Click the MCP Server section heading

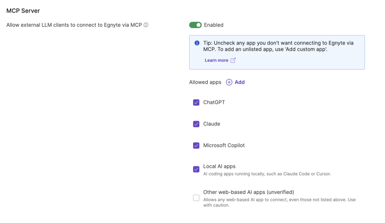pyautogui.click(x=23, y=11)
